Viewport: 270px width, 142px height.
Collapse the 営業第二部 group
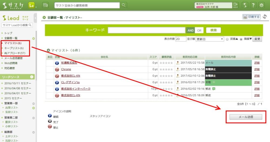pyautogui.click(x=33, y=118)
